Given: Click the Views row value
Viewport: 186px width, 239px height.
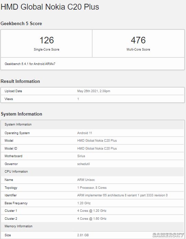Looking at the screenshot, I should [78, 99].
